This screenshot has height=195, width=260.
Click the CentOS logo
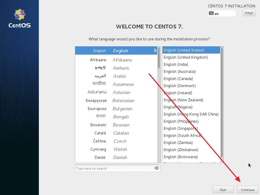click(x=20, y=18)
